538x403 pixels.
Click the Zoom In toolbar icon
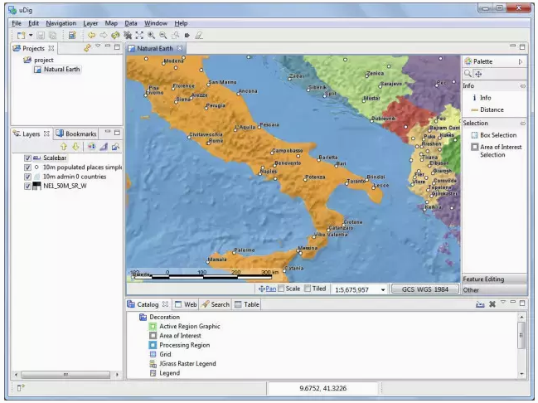(x=152, y=36)
